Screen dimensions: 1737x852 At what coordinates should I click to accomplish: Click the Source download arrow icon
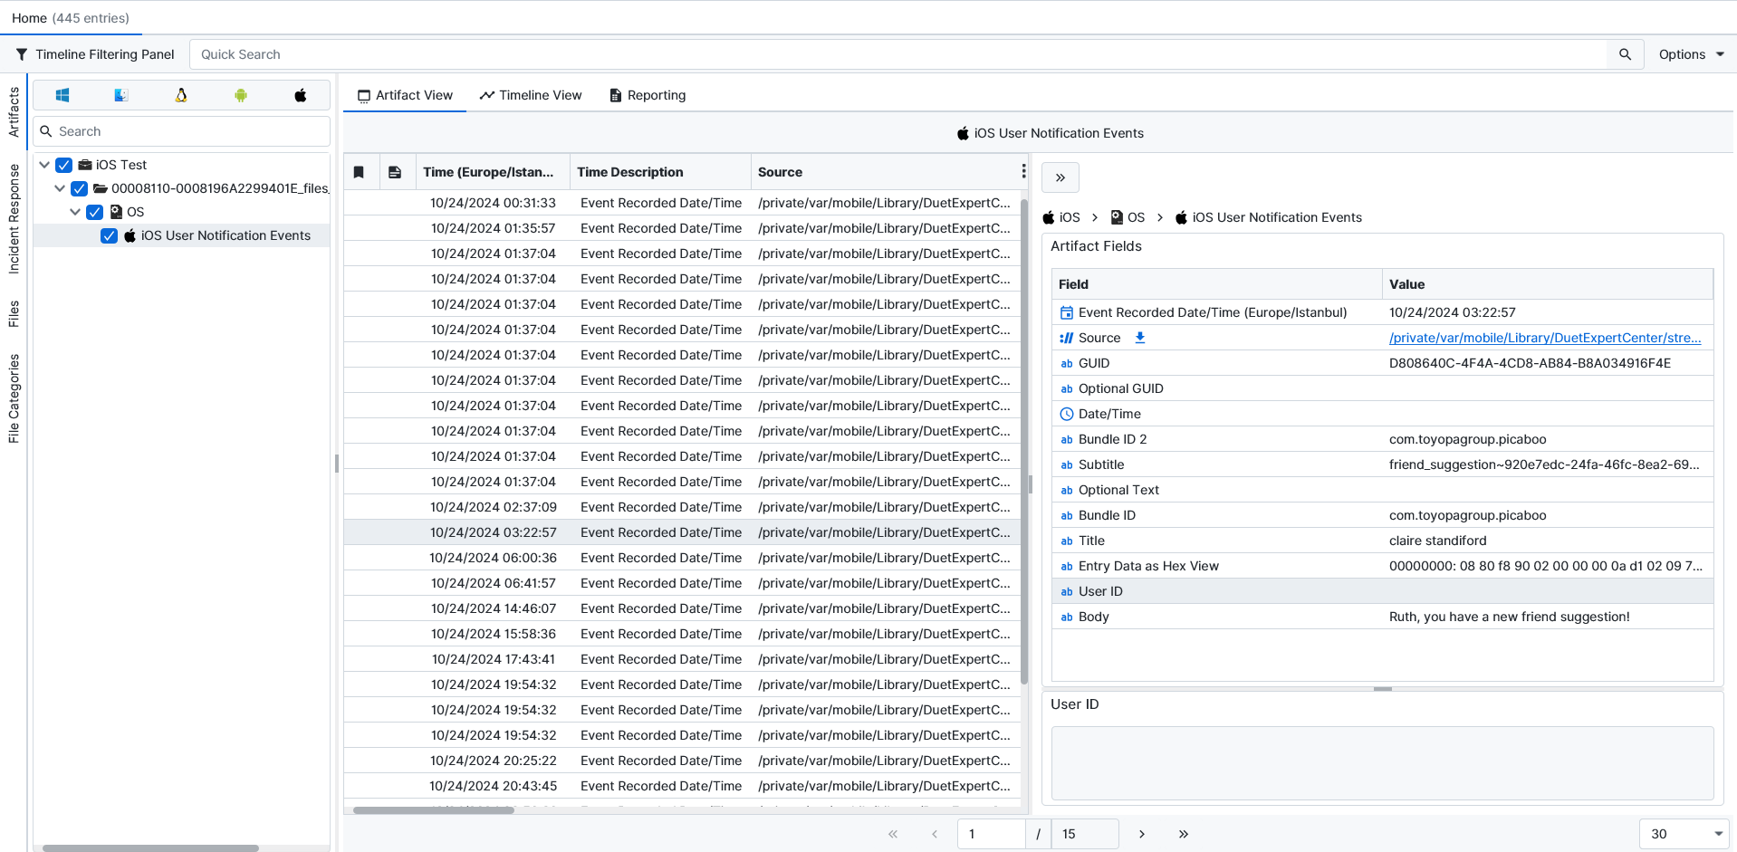1140,338
